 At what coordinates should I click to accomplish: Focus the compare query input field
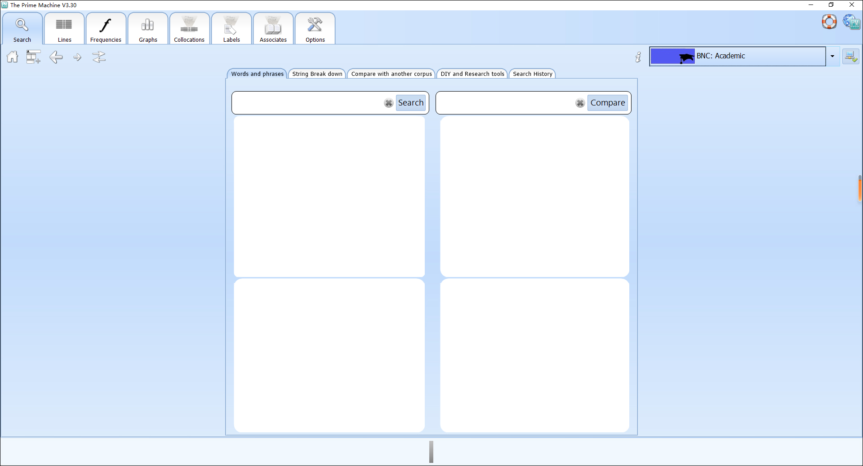coord(506,103)
